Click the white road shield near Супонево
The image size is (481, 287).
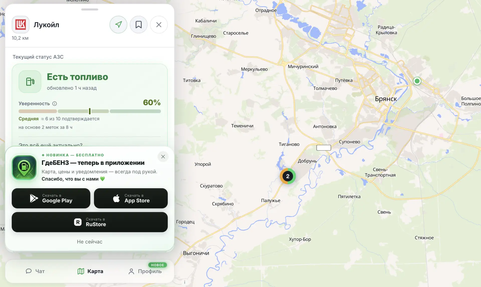tap(324, 148)
